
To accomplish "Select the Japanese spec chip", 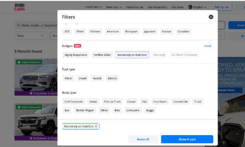I will pos(150,31).
